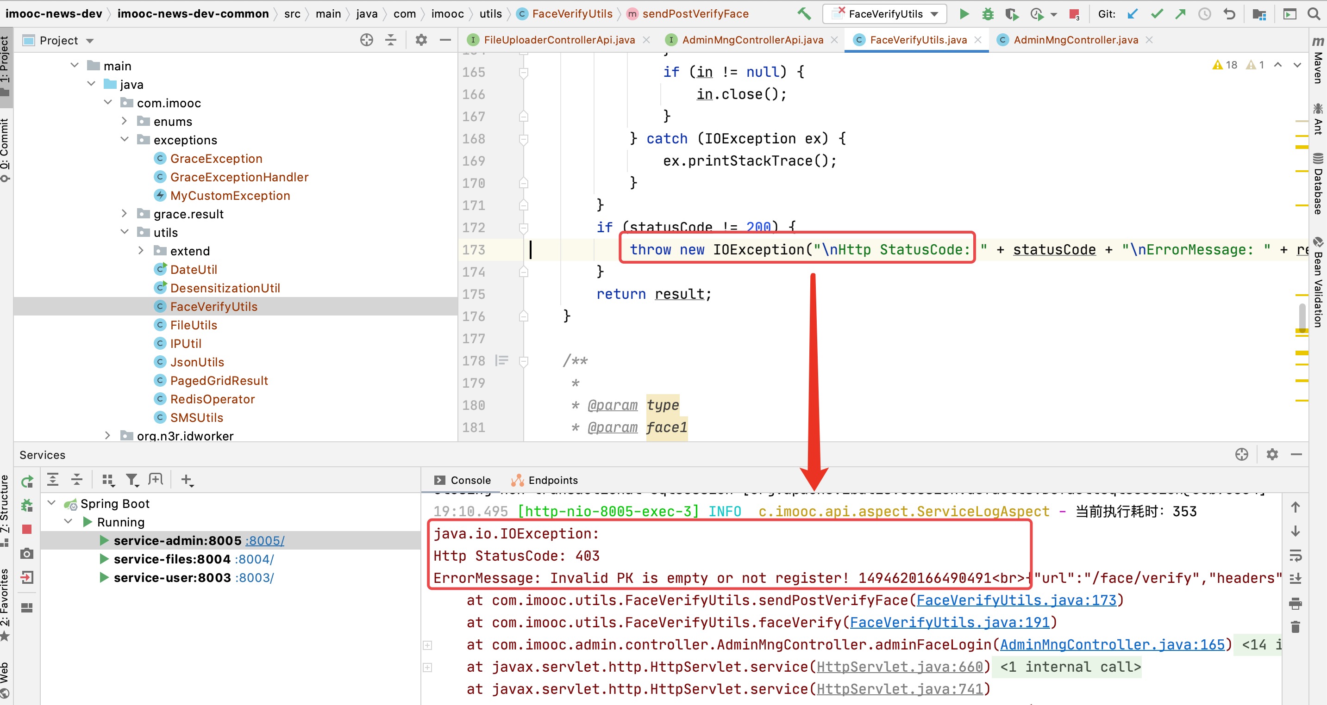Collapse the exceptions folder in project tree
This screenshot has width=1327, height=705.
124,139
